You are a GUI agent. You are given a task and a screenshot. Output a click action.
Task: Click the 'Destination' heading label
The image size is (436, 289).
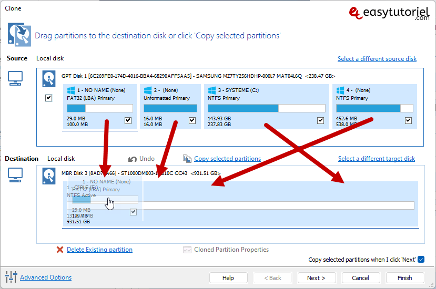pyautogui.click(x=22, y=158)
